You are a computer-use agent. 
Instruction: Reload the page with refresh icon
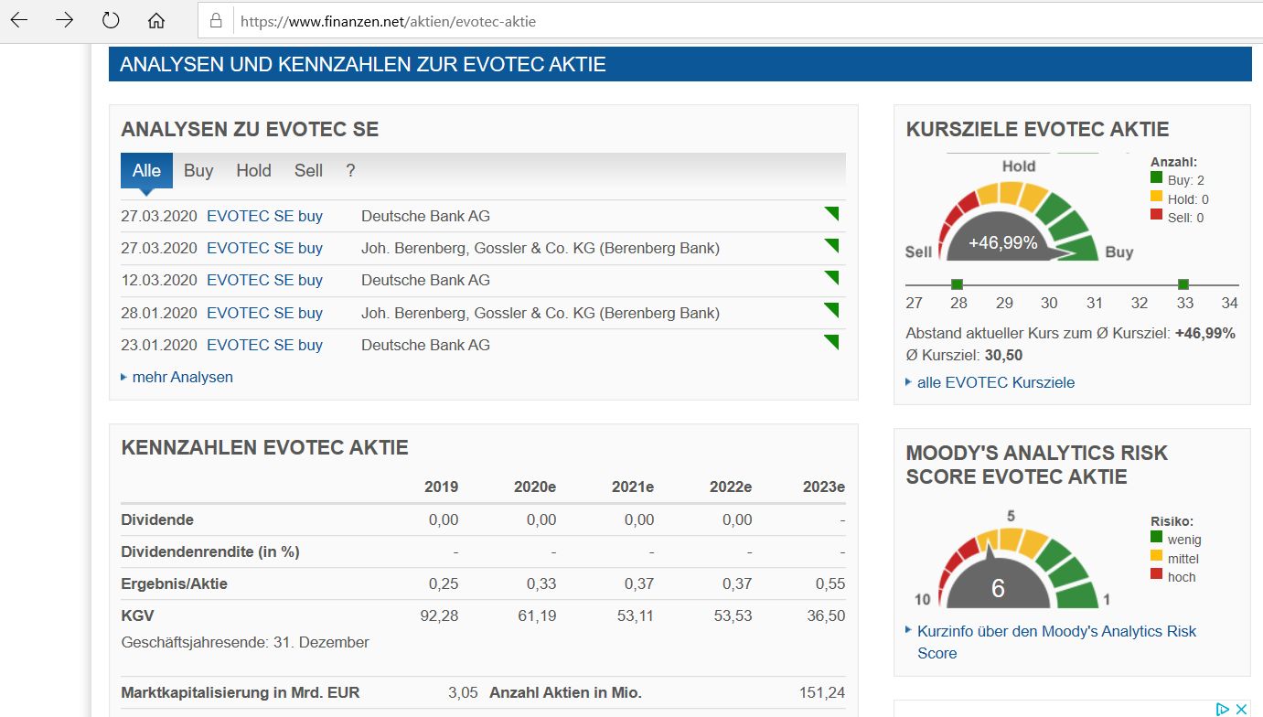[x=111, y=20]
